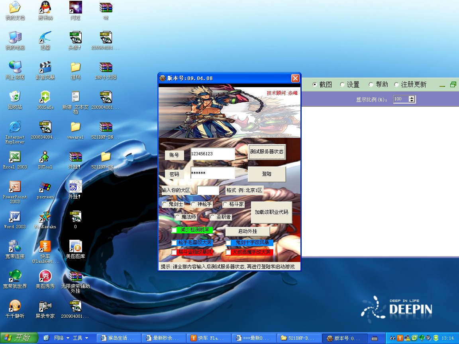Switch to the 最新秒杀 taskbar window
The width and height of the screenshot is (459, 344).
pos(164,338)
